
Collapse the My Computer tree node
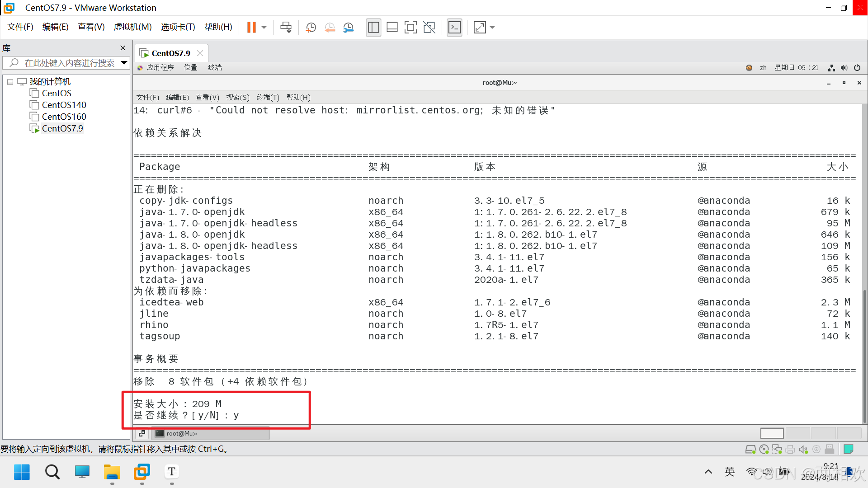tap(10, 82)
